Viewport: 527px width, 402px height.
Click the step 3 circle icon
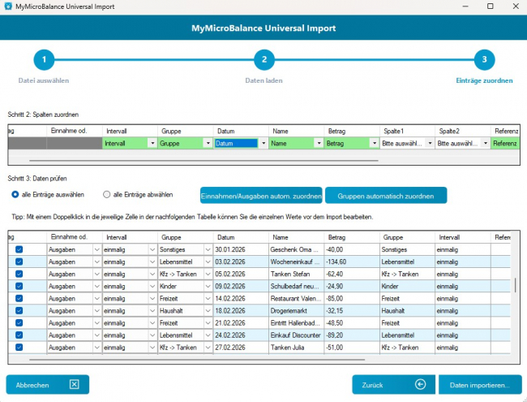483,59
